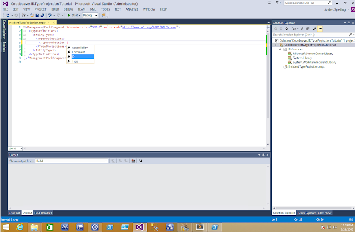Viewport: 355px width, 232px height.
Task: Toggle Word Wrap in Output panel
Action: click(140, 161)
